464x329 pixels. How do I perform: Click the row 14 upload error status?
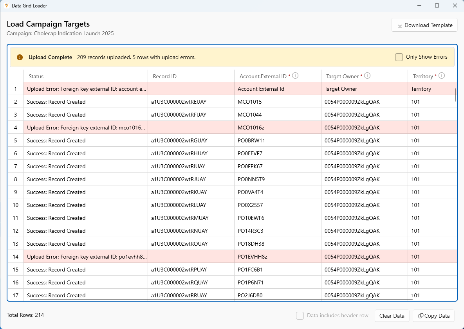pyautogui.click(x=87, y=257)
